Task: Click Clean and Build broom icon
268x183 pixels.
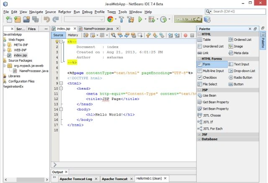Action: click(x=131, y=20)
